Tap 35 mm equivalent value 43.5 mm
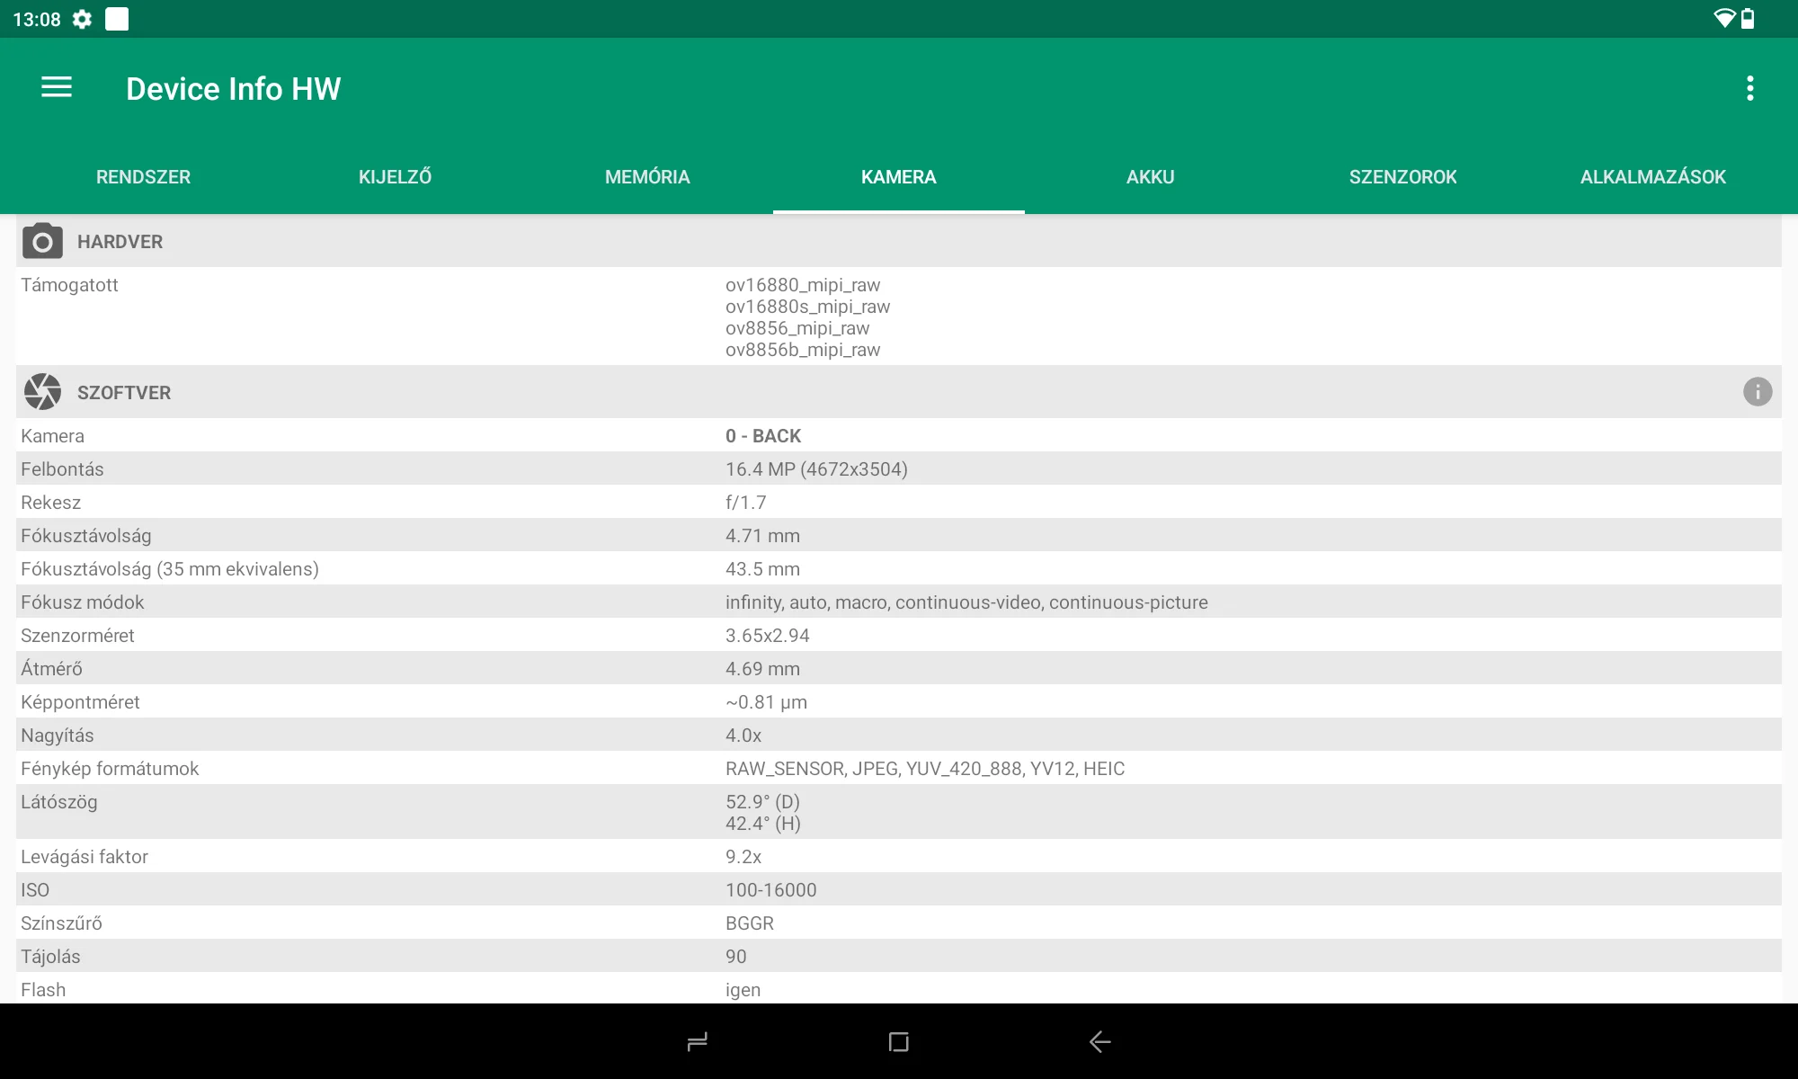The height and width of the screenshot is (1079, 1798). coord(762,569)
